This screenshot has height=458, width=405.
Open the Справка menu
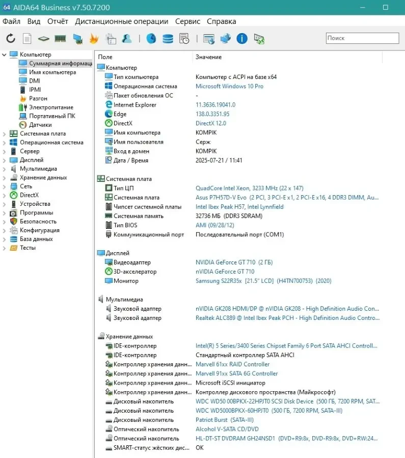pyautogui.click(x=221, y=21)
